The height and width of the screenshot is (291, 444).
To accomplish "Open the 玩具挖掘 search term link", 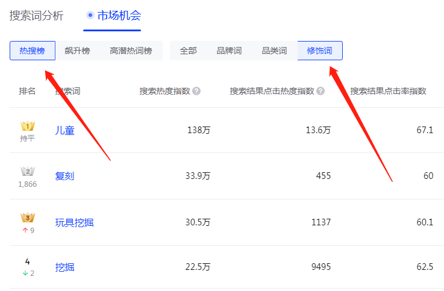I will [74, 222].
